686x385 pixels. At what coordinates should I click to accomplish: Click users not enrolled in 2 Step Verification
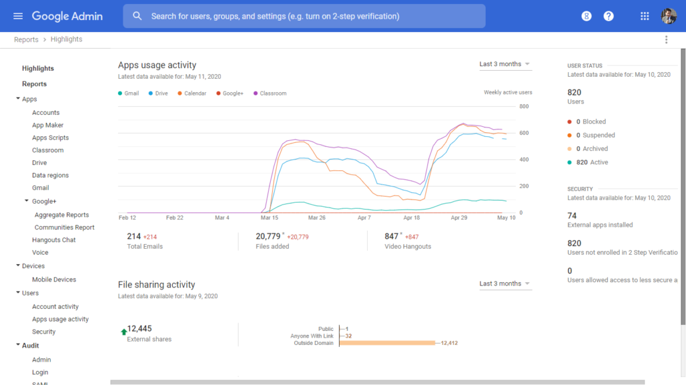tap(622, 247)
